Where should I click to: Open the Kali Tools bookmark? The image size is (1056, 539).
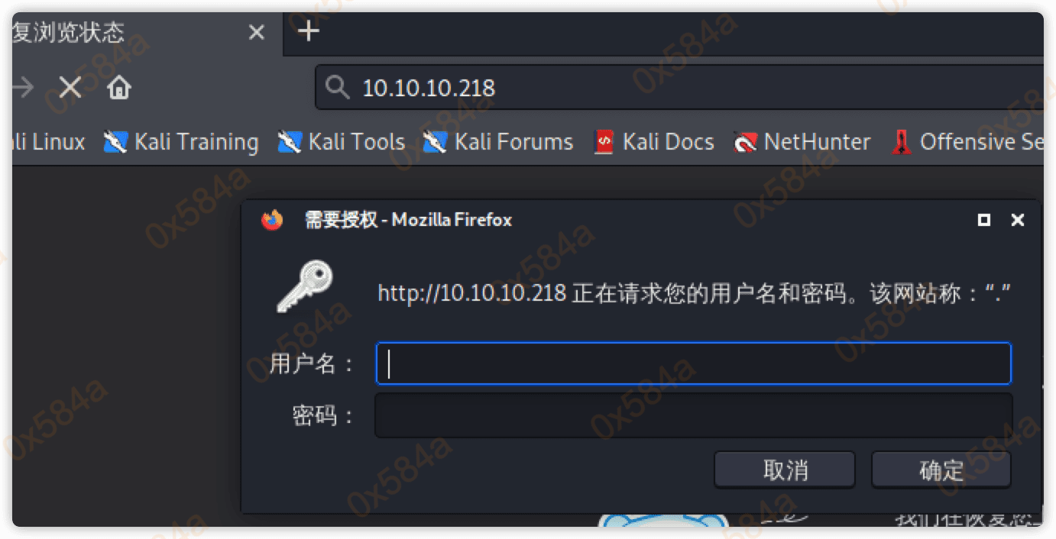click(341, 142)
